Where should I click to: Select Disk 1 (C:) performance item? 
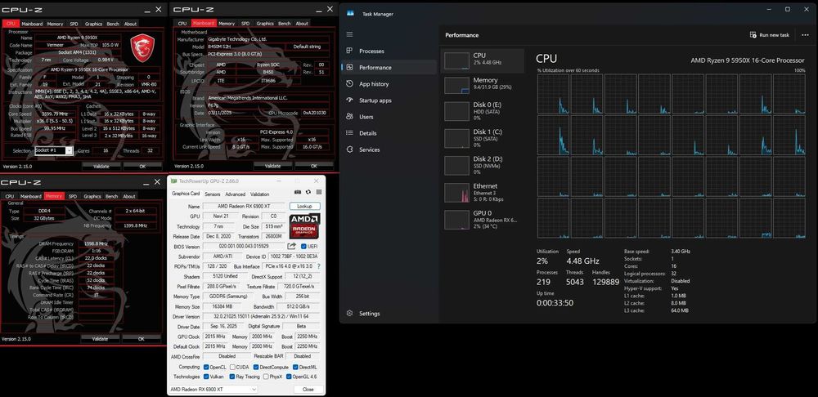click(x=482, y=137)
